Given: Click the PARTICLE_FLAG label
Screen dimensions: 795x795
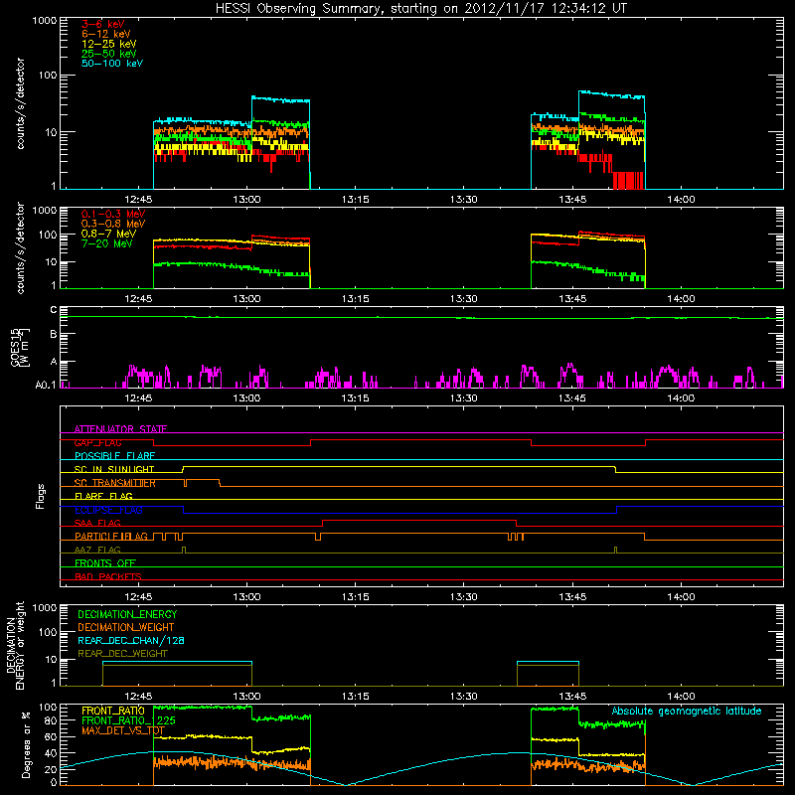Looking at the screenshot, I should click(111, 537).
